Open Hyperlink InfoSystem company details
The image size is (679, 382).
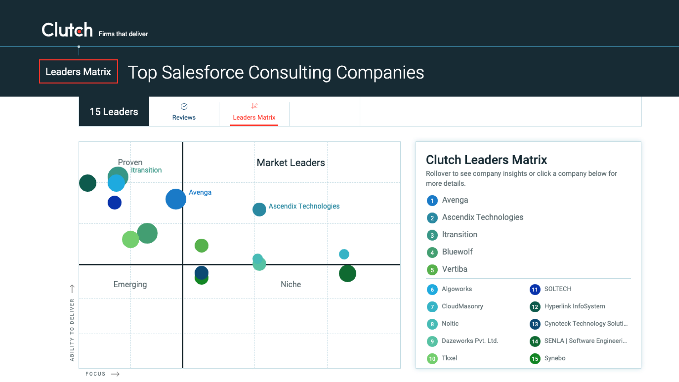pos(574,306)
